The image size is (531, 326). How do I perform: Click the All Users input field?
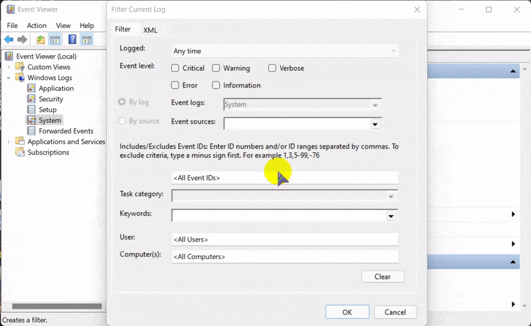pyautogui.click(x=285, y=239)
